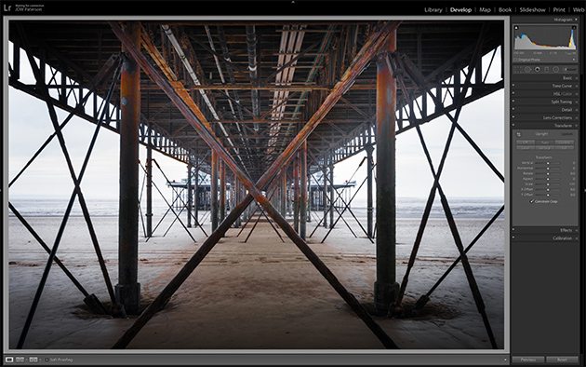
Task: Select the Radial Filter tool icon
Action: pyautogui.click(x=555, y=69)
